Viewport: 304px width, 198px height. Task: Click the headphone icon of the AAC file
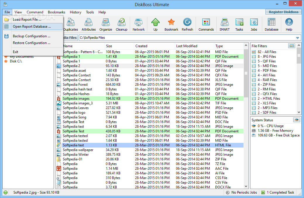[x=58, y=169]
